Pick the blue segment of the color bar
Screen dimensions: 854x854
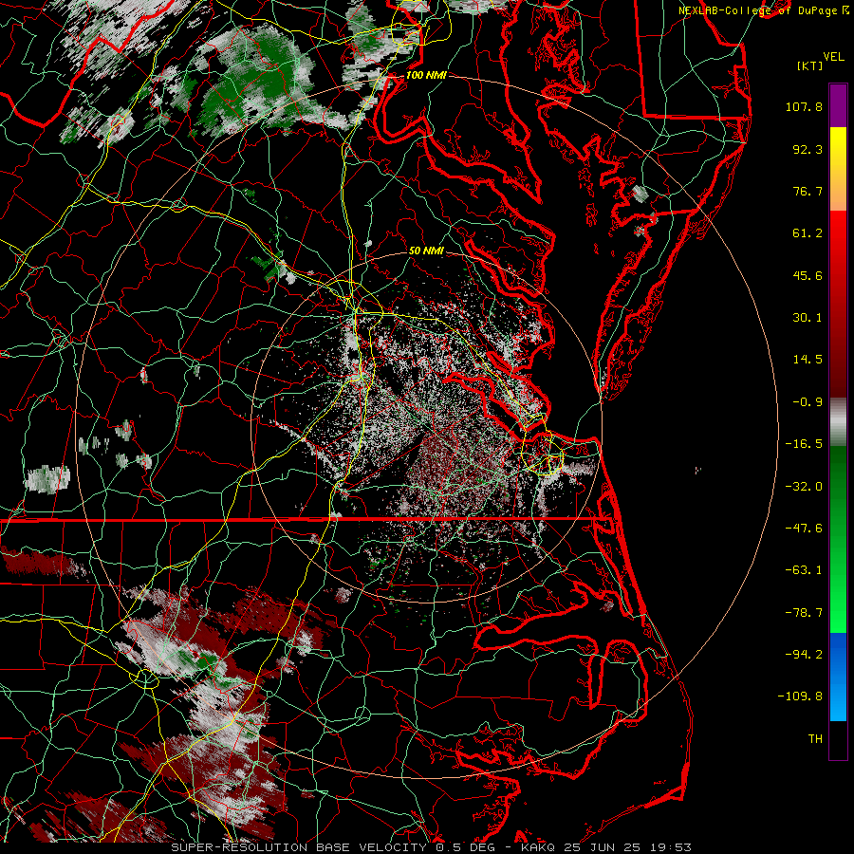838,677
